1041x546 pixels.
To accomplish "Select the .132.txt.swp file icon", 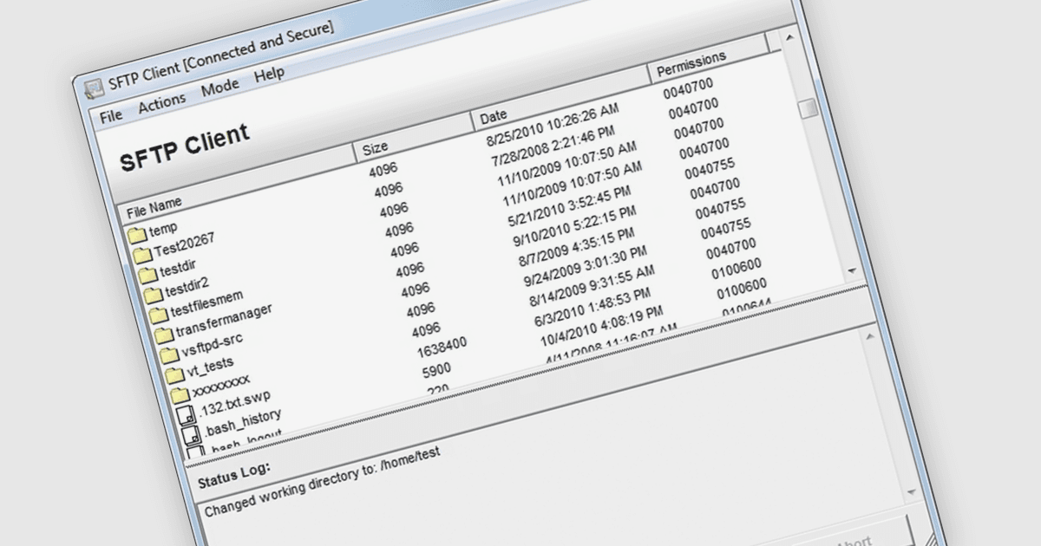I will [x=186, y=415].
